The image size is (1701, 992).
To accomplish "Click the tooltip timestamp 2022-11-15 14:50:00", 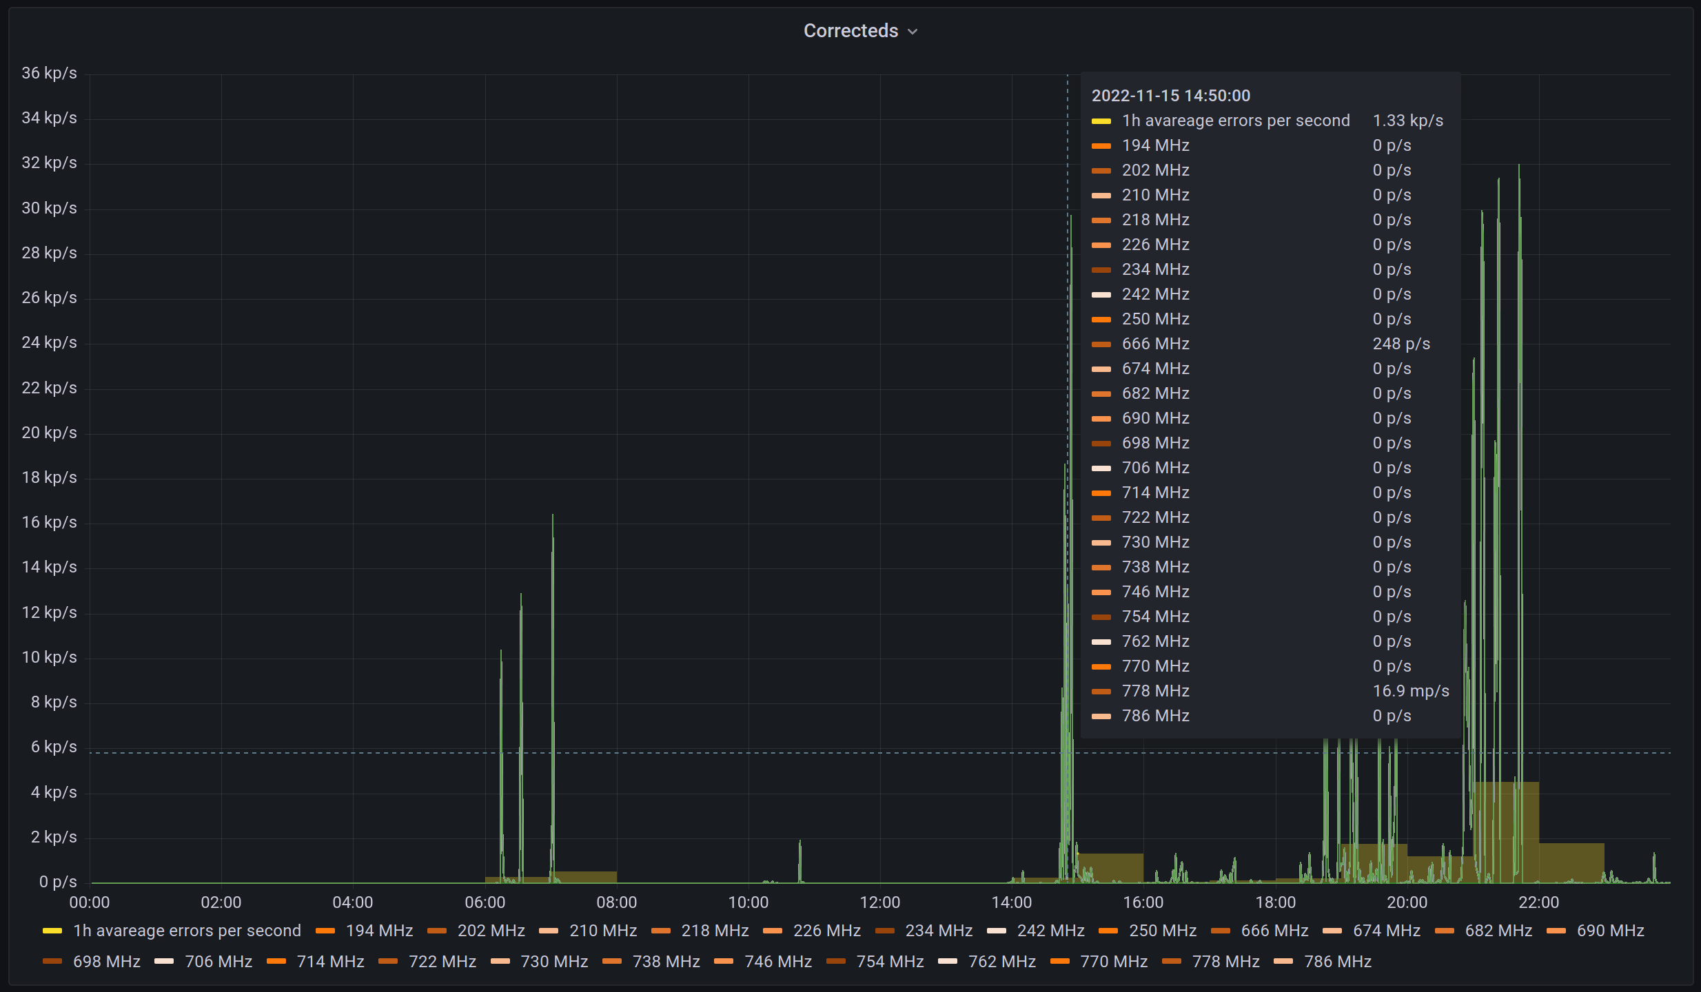I will (1172, 95).
